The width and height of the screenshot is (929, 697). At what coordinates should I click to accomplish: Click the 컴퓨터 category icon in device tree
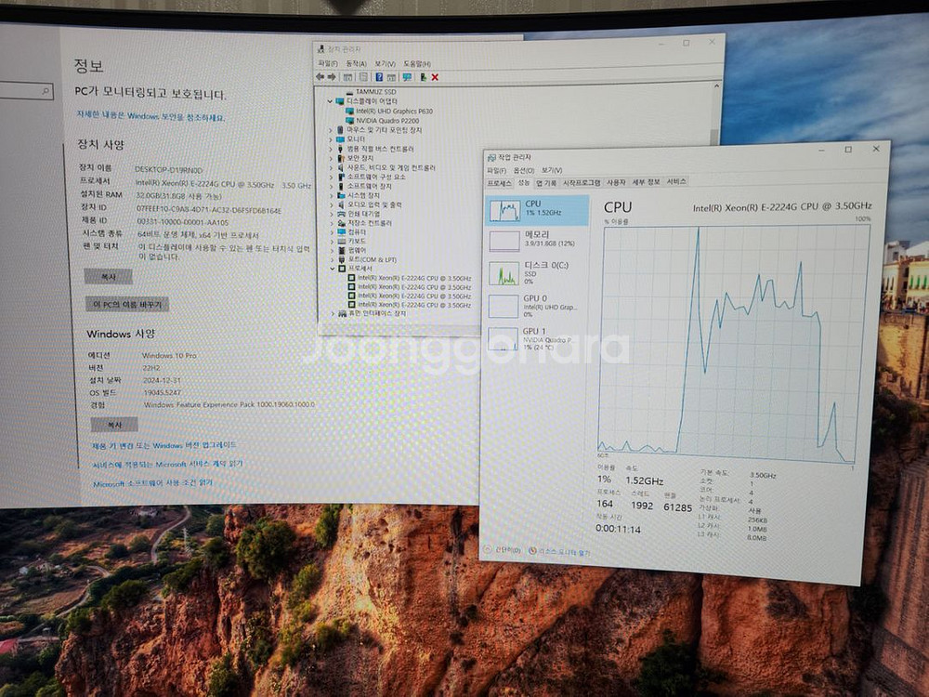[x=341, y=231]
